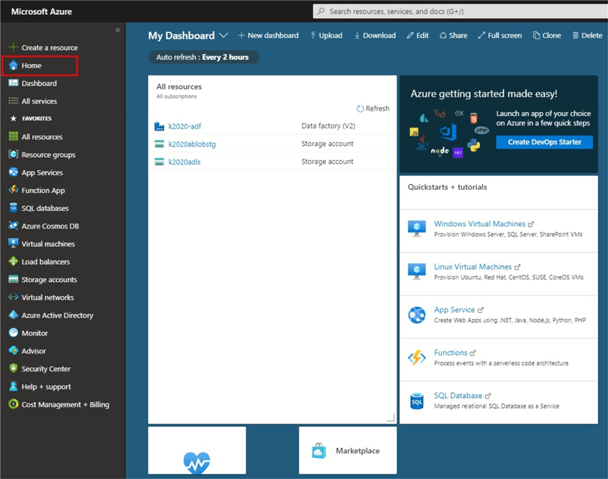Click the k2020adls storage icon

tap(159, 161)
